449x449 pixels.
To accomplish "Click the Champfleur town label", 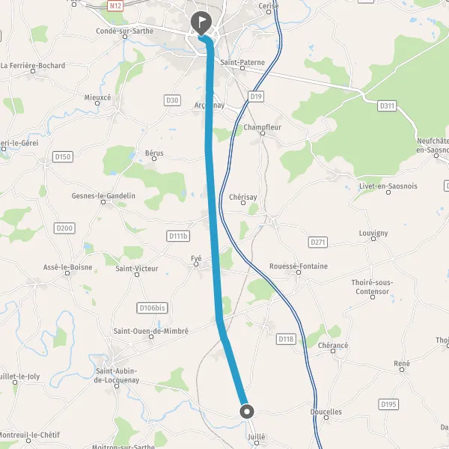I will click(x=263, y=127).
